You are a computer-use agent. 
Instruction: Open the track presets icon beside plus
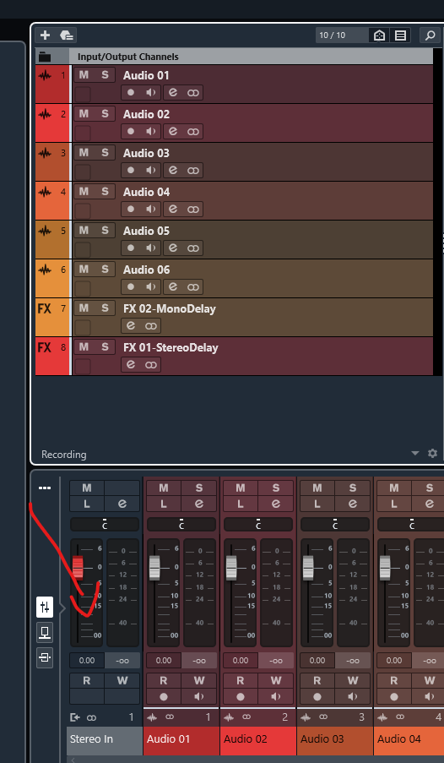pyautogui.click(x=67, y=35)
